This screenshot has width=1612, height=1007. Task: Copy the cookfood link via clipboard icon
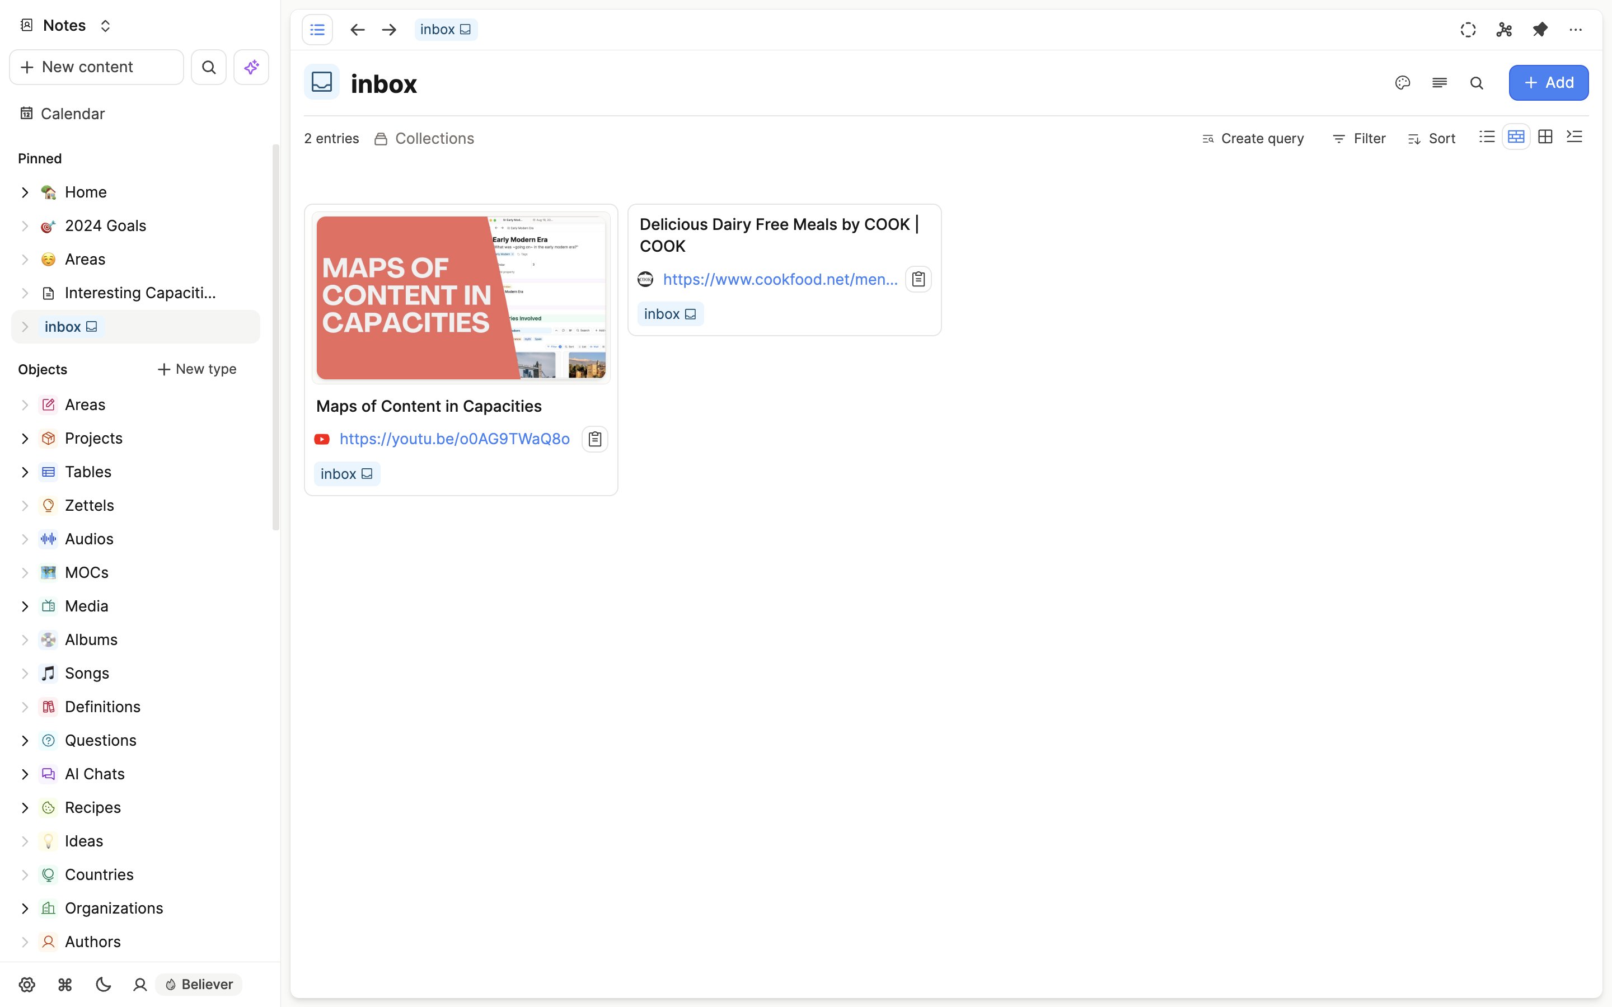(918, 279)
